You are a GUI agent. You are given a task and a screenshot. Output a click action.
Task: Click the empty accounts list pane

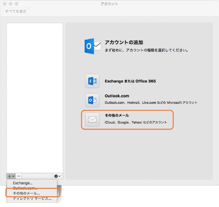(35, 98)
